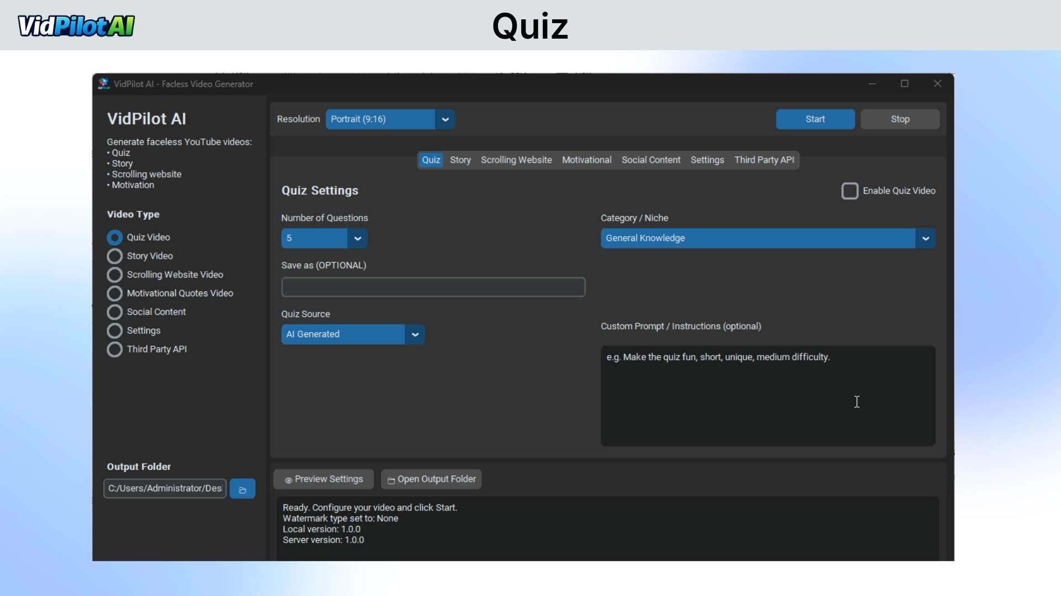Choose Motivational Quotes Video type
Viewport: 1061px width, 596px height.
[114, 293]
